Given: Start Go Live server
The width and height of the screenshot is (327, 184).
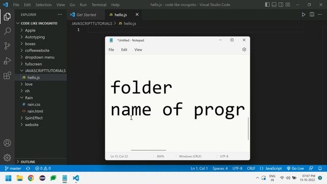Looking at the screenshot, I should point(295,168).
